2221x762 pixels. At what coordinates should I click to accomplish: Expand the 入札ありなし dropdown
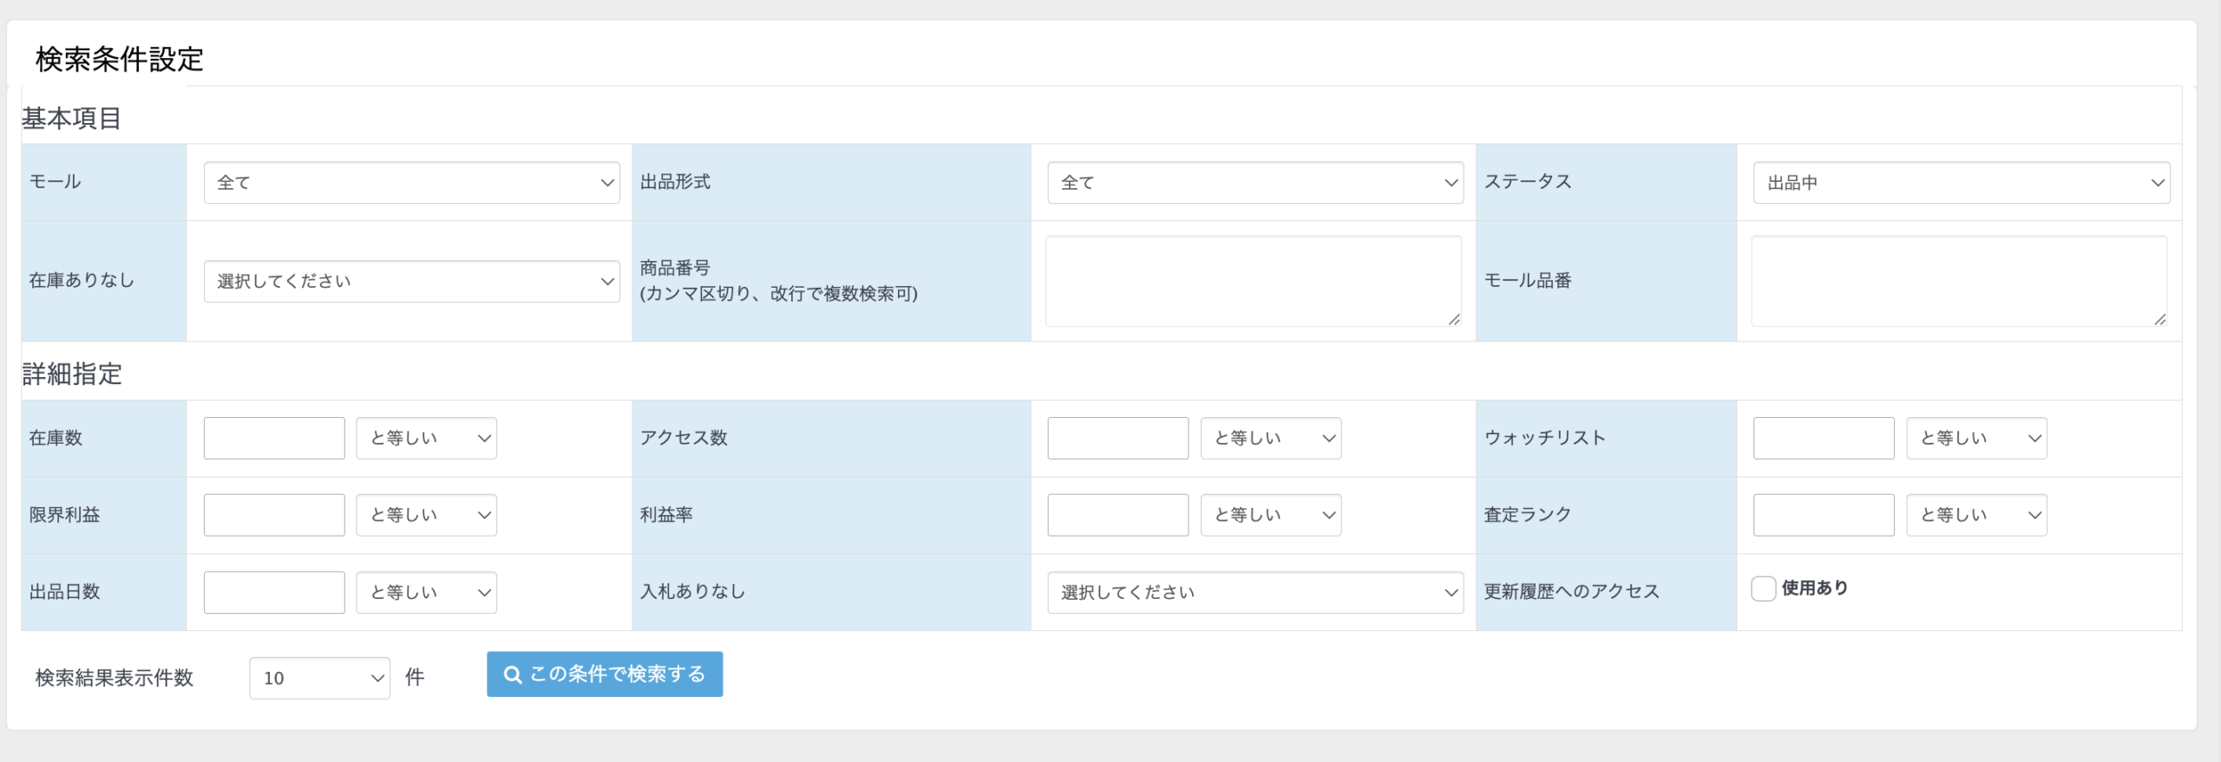pyautogui.click(x=1255, y=593)
